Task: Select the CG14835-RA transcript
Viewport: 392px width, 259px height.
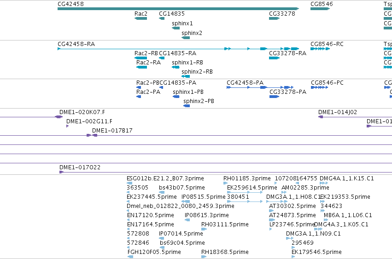Action: [x=162, y=58]
